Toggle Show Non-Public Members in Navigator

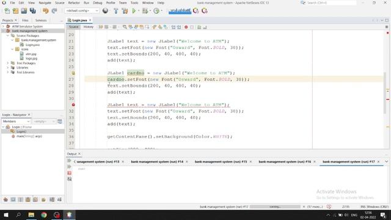coord(28,200)
